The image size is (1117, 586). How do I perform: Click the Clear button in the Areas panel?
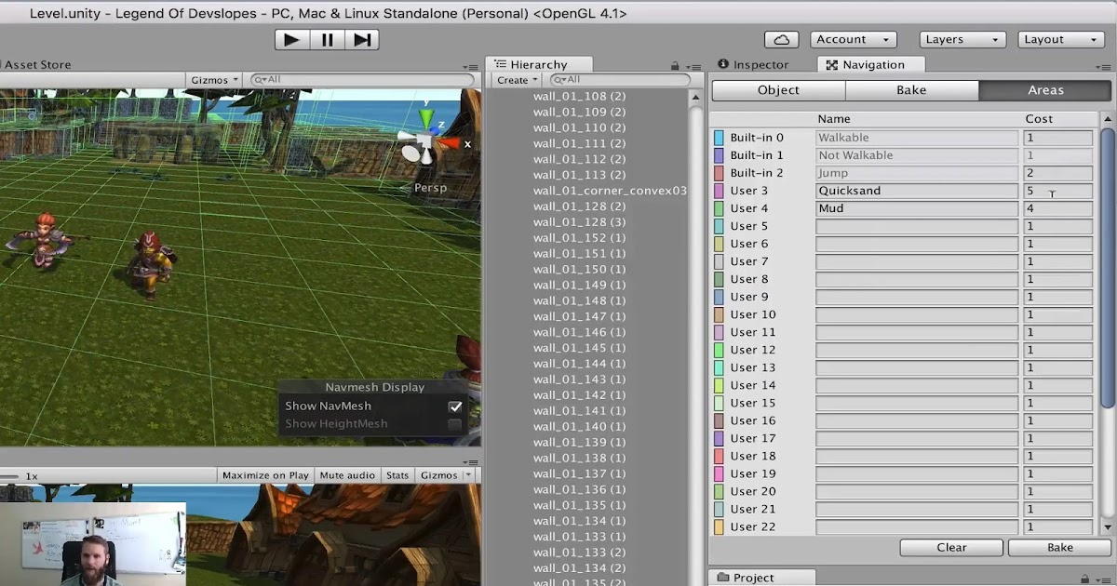(x=950, y=548)
